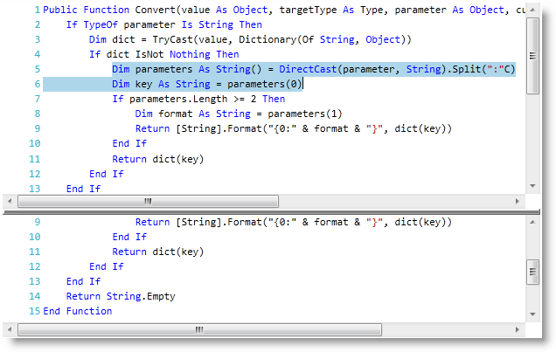556x352 pixels.
Task: Click 'Split' method on line 5
Action: [467, 69]
